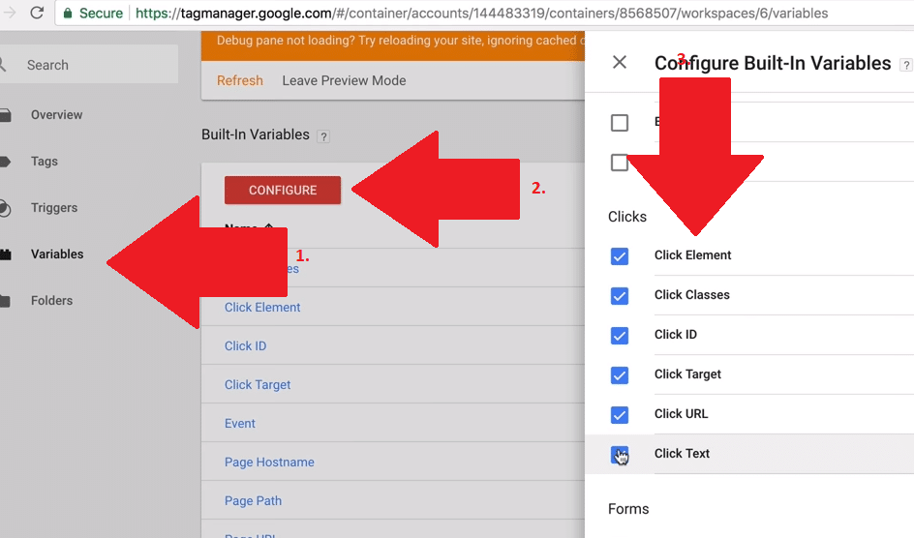Screen dimensions: 914x538
Task: Open the Click Target variable link
Action: (x=258, y=385)
